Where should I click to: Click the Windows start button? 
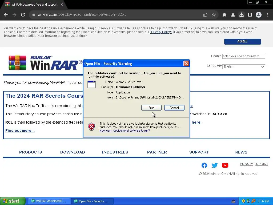[x=13, y=201]
